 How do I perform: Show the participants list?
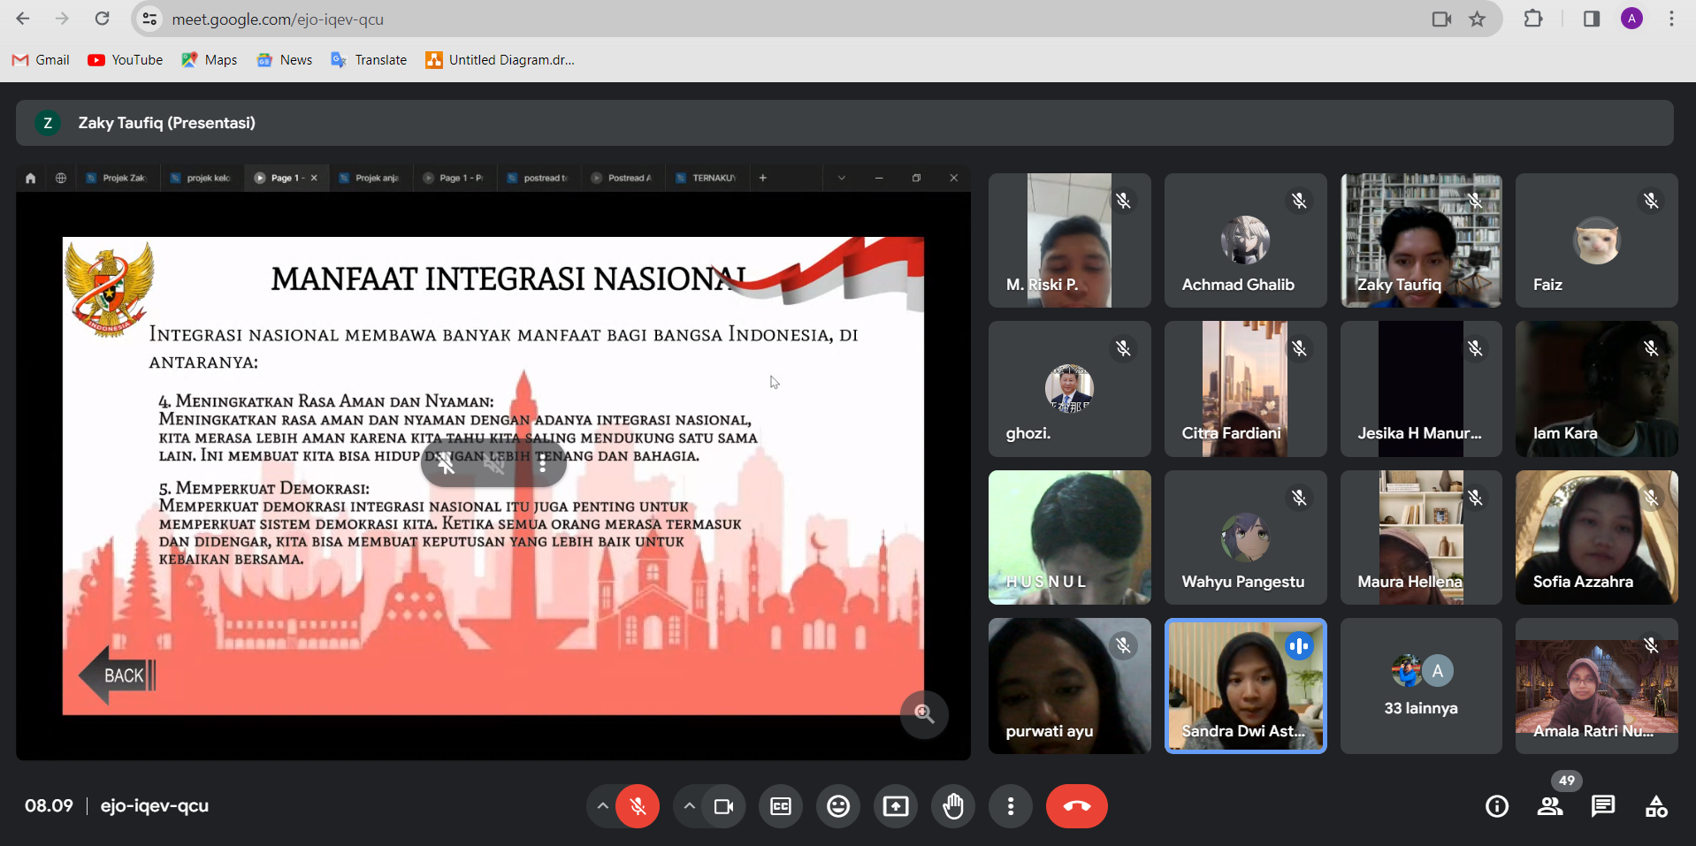[x=1549, y=806]
